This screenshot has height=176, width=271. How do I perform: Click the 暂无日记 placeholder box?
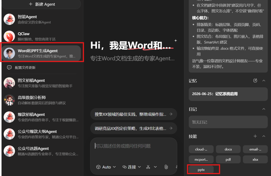pos(228,122)
